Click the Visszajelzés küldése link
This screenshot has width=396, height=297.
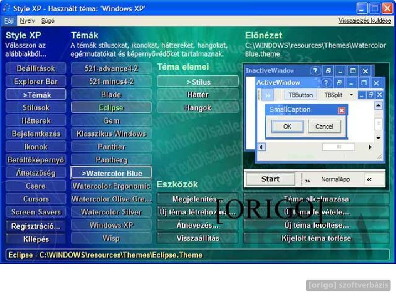[365, 21]
